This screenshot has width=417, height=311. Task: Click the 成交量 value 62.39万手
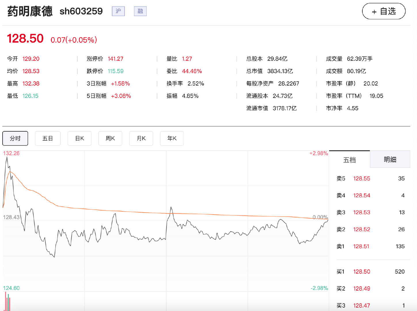pyautogui.click(x=360, y=59)
